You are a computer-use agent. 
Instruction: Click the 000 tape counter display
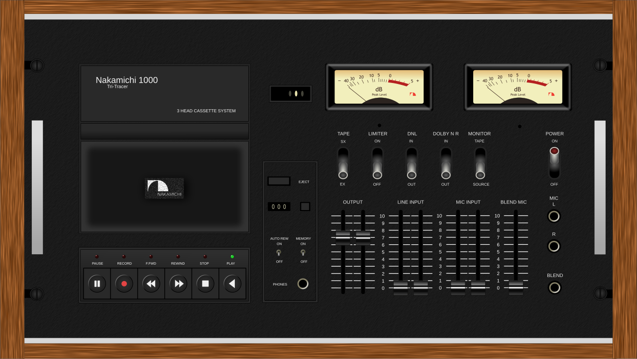click(279, 207)
